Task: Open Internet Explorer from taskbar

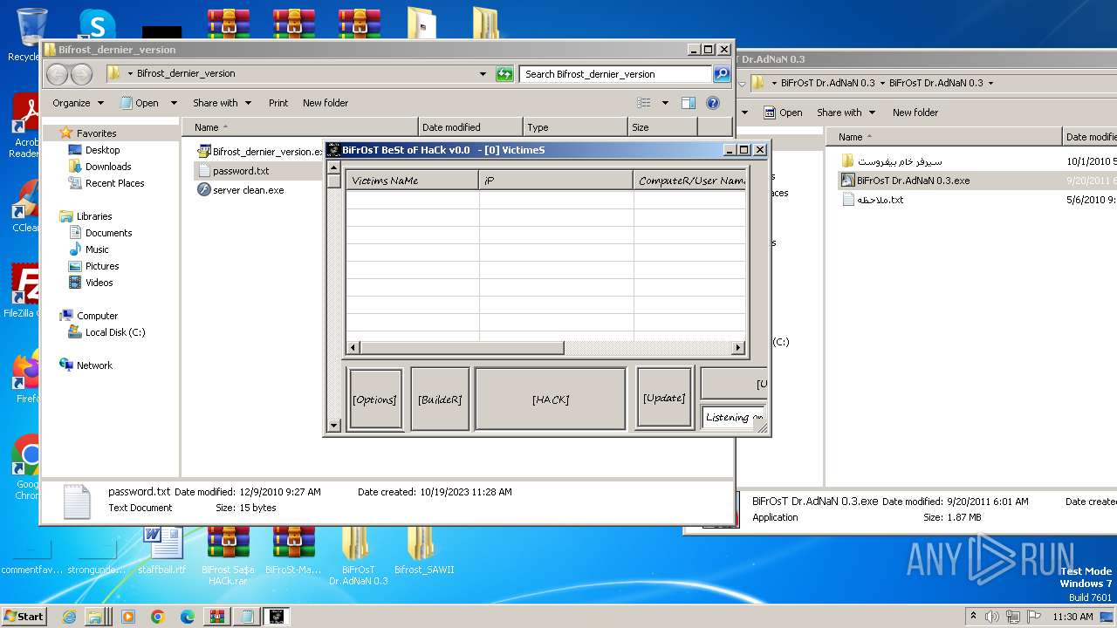Action: click(x=70, y=617)
